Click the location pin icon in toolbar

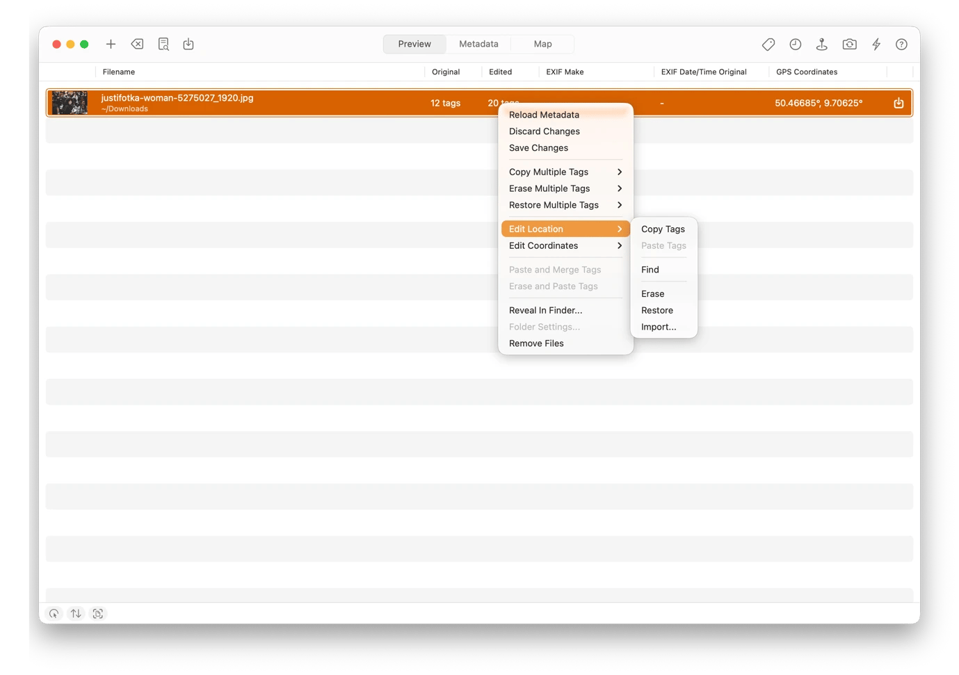[x=821, y=44]
